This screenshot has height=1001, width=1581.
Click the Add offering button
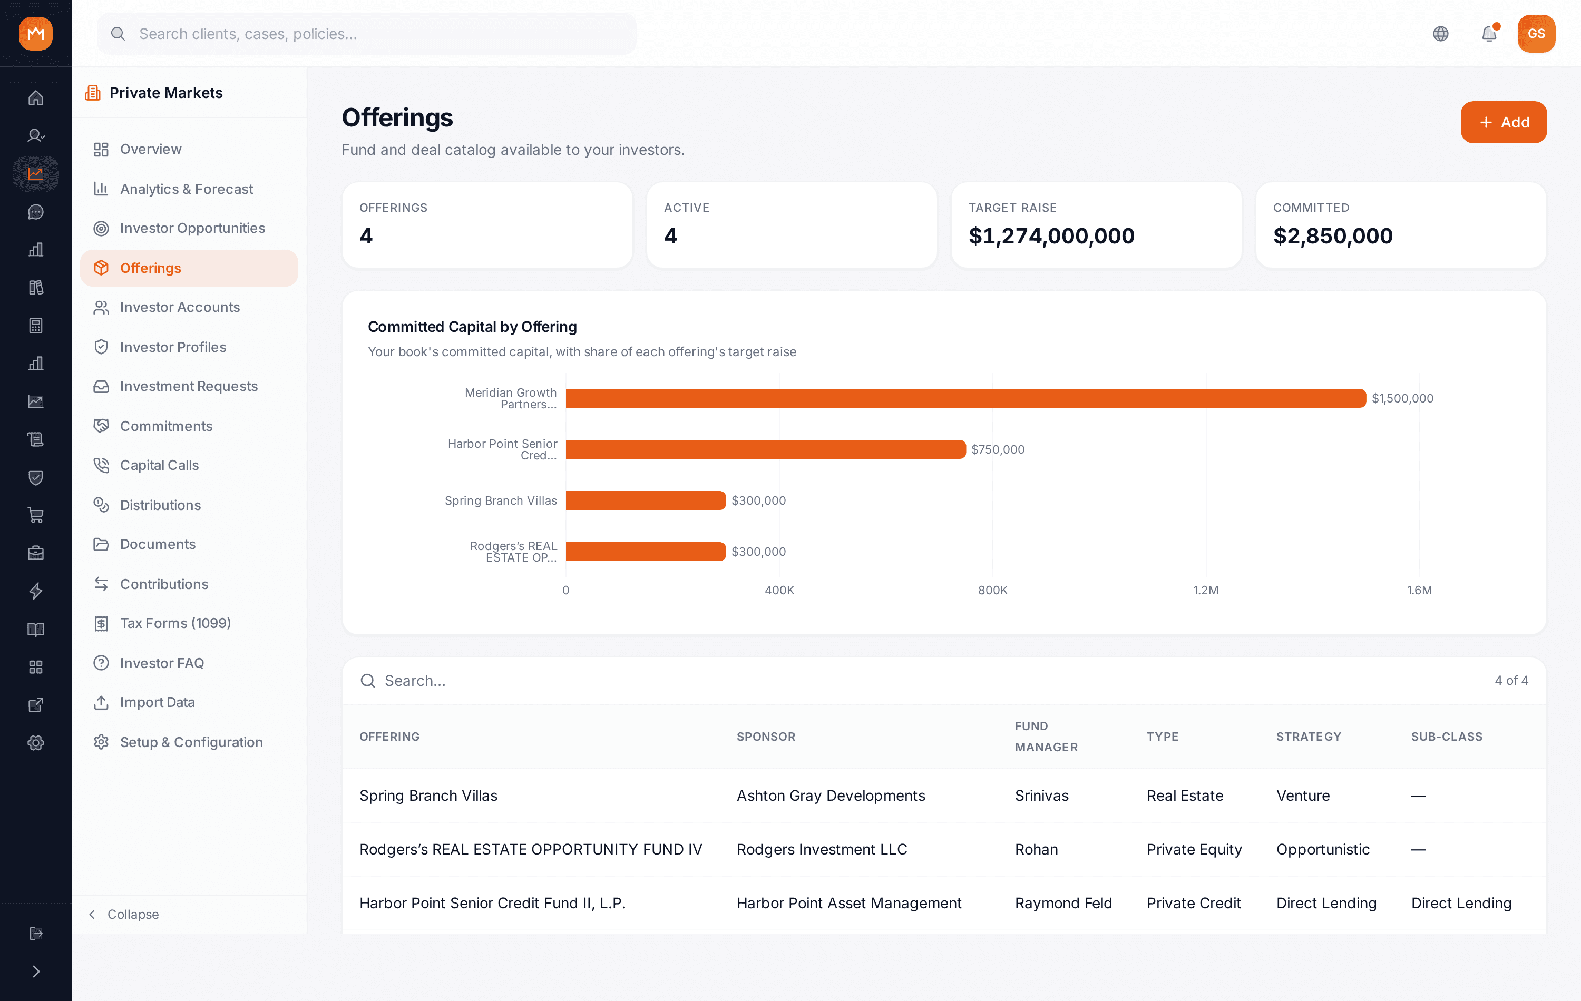coord(1503,122)
